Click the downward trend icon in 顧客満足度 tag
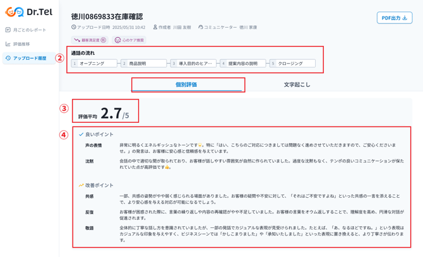 (77, 40)
